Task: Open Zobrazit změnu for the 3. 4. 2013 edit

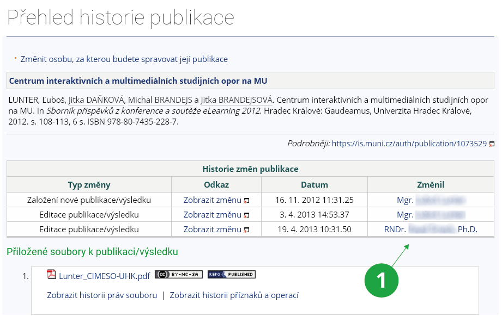Action: (212, 214)
